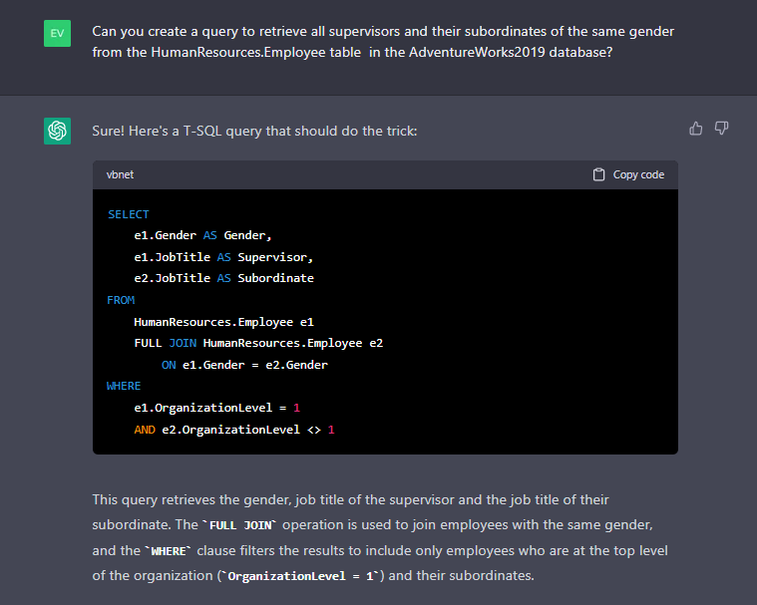Viewport: 757px width, 605px height.
Task: Click the ChatGPT logo avatar
Action: (57, 131)
